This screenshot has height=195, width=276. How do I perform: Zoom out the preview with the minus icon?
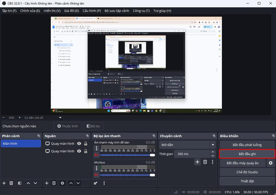[x=3, y=117]
